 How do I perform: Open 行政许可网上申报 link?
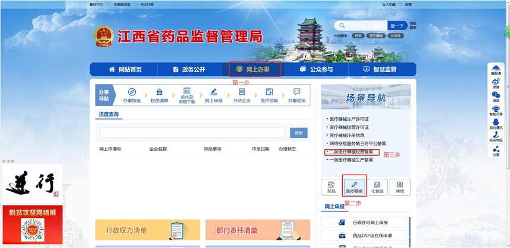(x=371, y=223)
